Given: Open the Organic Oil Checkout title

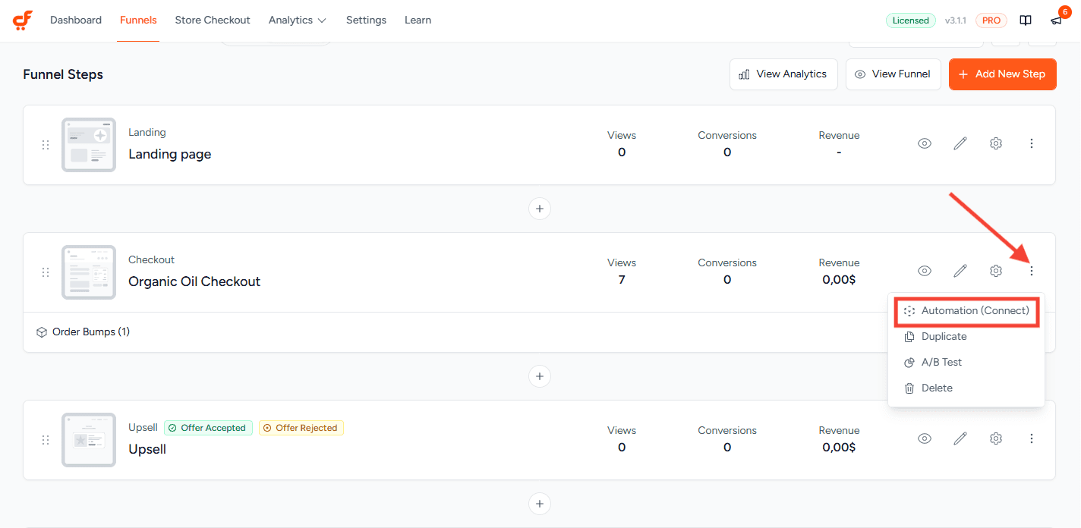Looking at the screenshot, I should click(194, 281).
